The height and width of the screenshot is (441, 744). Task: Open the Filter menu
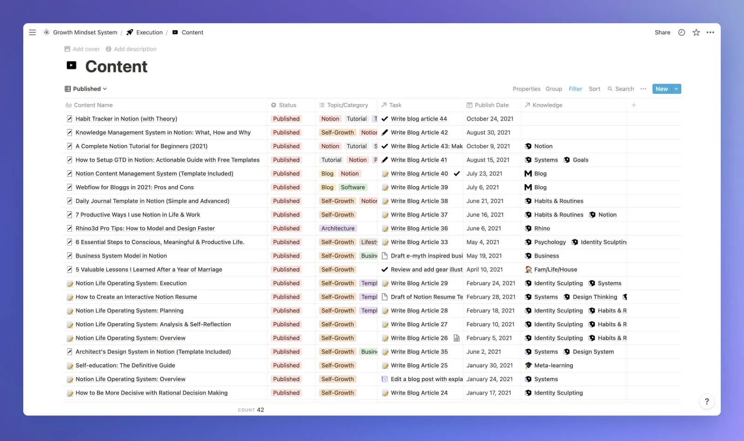tap(575, 89)
